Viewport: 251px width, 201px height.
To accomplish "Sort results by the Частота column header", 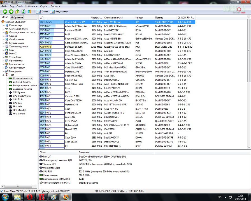I will click(x=96, y=17).
